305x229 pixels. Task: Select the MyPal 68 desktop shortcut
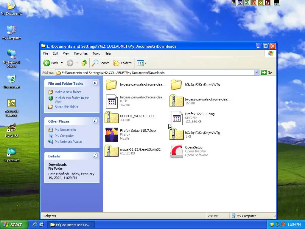click(12, 131)
